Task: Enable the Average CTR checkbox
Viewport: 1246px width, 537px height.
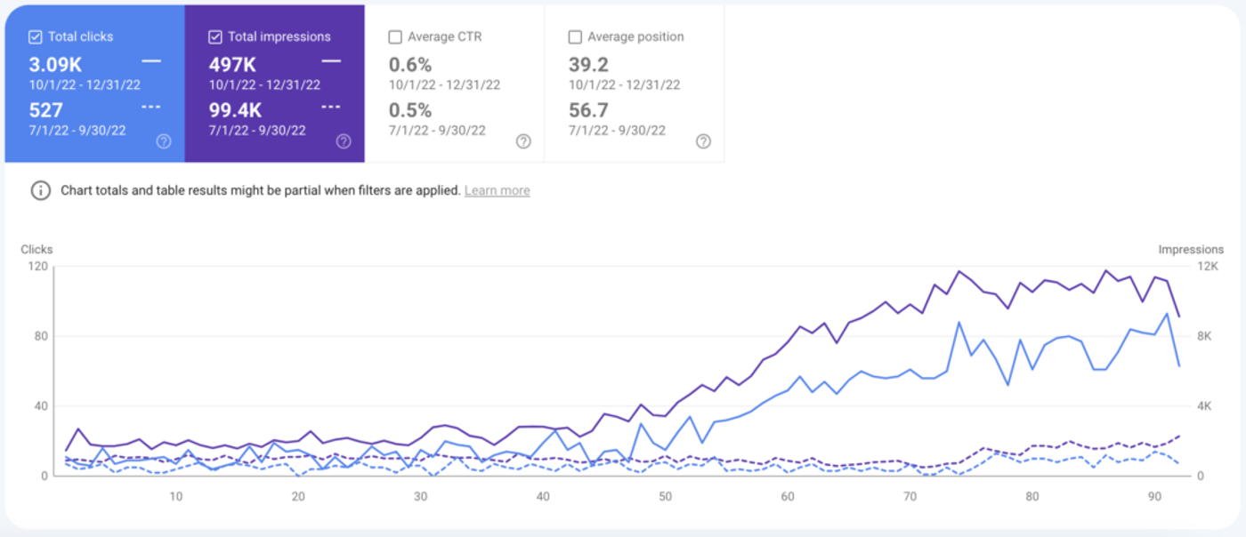Action: point(395,36)
